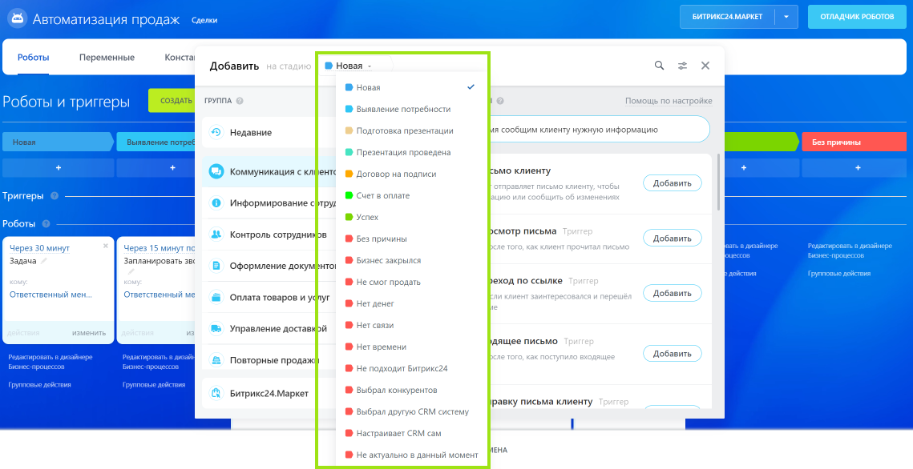This screenshot has width=913, height=469.
Task: Select Коммуникация с клиентом group icon
Action: [216, 171]
